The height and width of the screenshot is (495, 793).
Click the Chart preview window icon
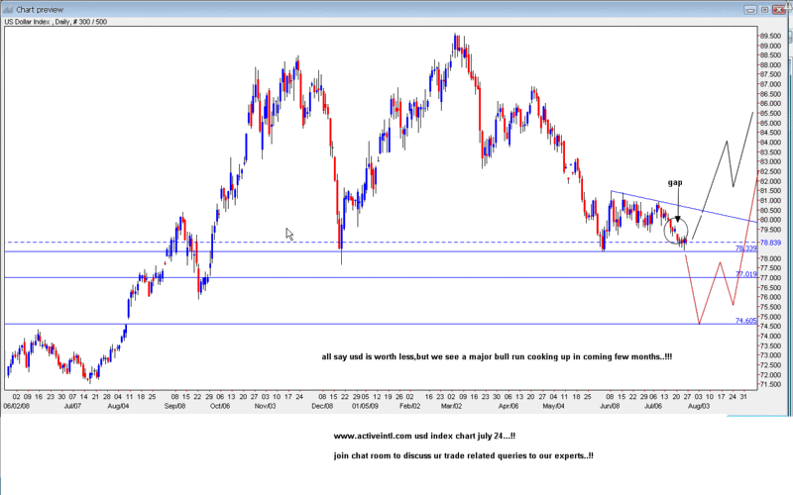coord(9,8)
